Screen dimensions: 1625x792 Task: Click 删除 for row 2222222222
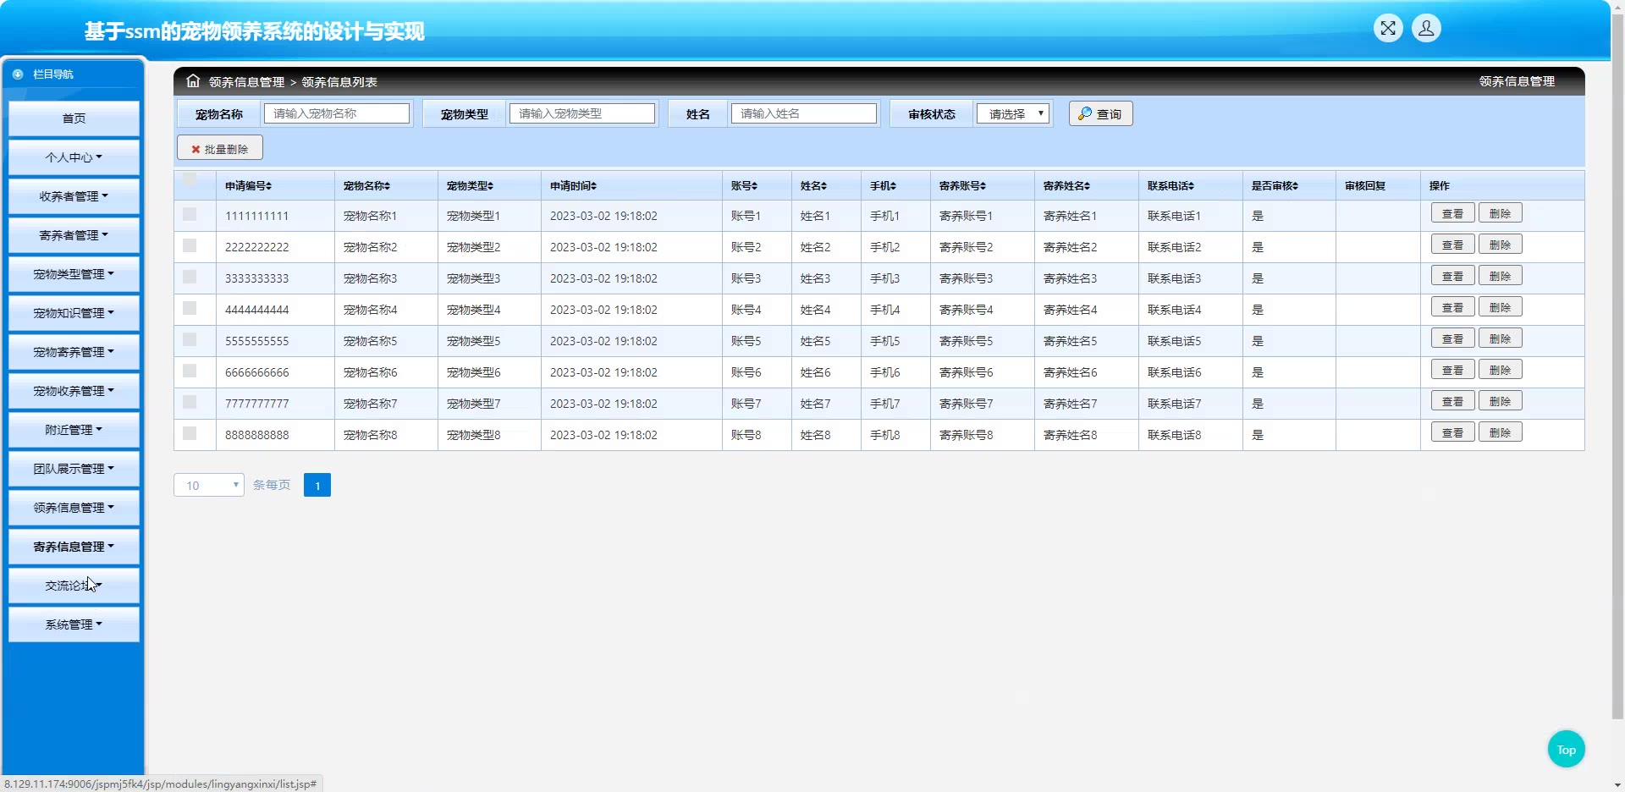(1500, 245)
